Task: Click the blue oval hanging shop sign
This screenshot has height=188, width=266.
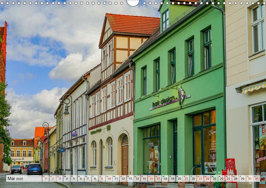Action: 62,150
